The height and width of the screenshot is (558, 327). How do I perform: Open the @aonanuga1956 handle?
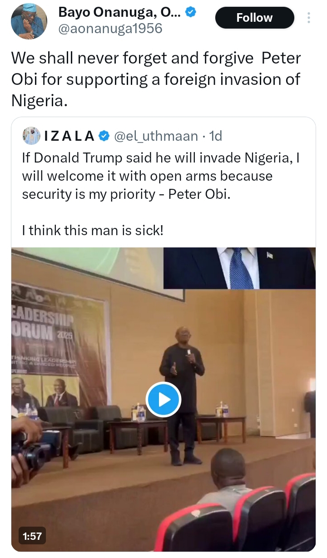(x=110, y=29)
